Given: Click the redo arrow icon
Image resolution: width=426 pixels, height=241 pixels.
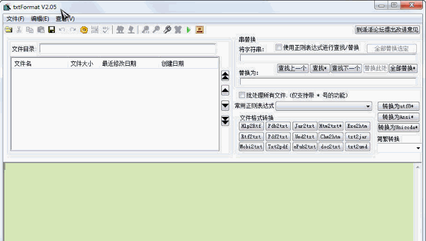Looking at the screenshot, I should [x=73, y=30].
